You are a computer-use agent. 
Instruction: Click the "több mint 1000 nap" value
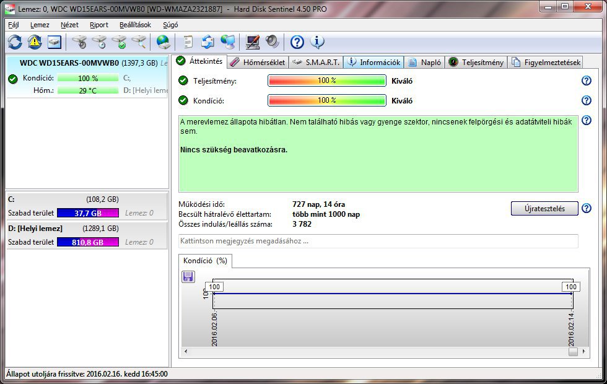(326, 214)
